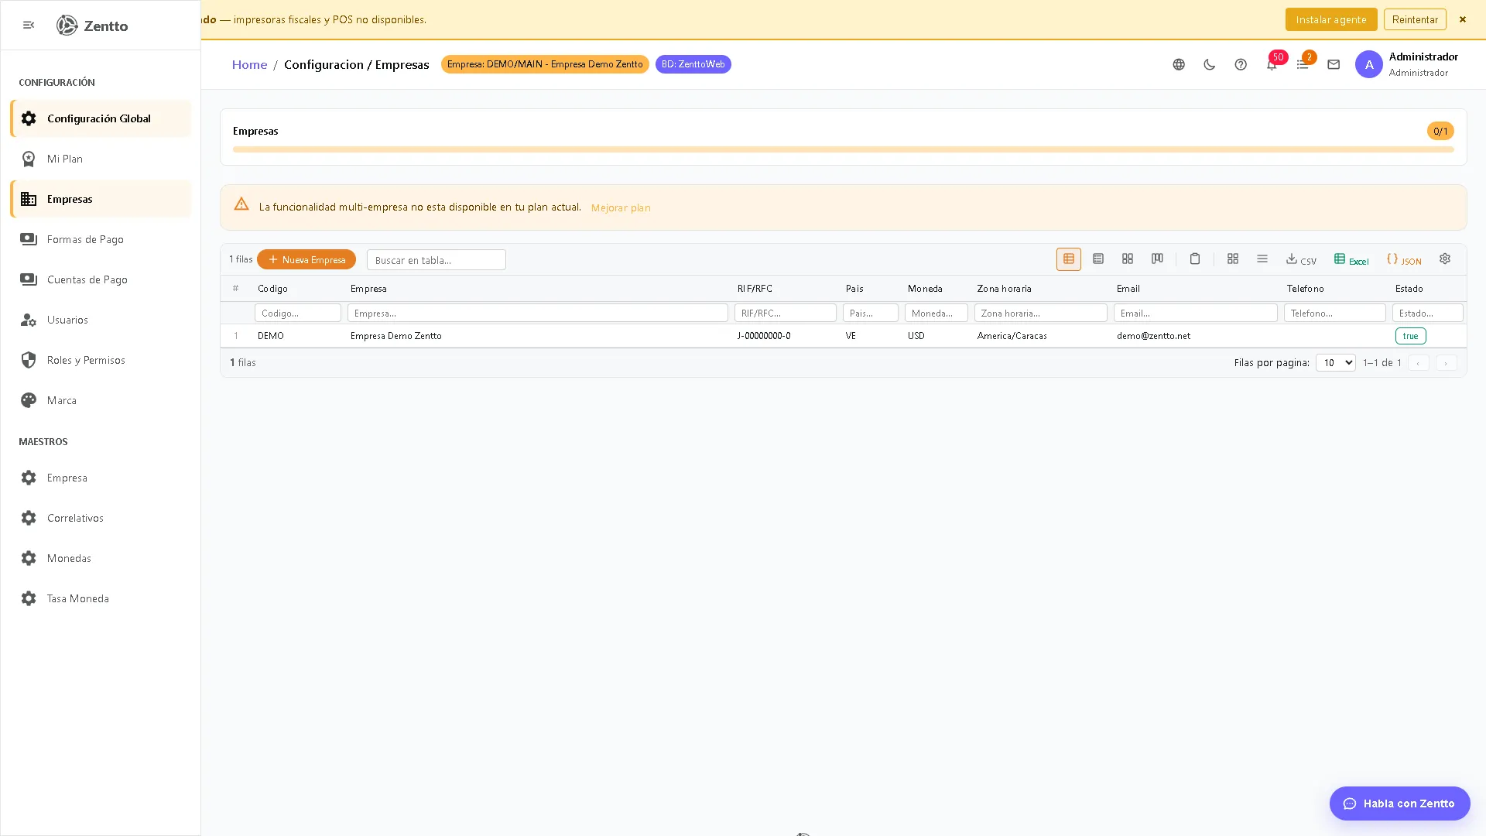Screen dimensions: 1486x836
Task: Open Monedas in the sidebar
Action: (x=101, y=558)
